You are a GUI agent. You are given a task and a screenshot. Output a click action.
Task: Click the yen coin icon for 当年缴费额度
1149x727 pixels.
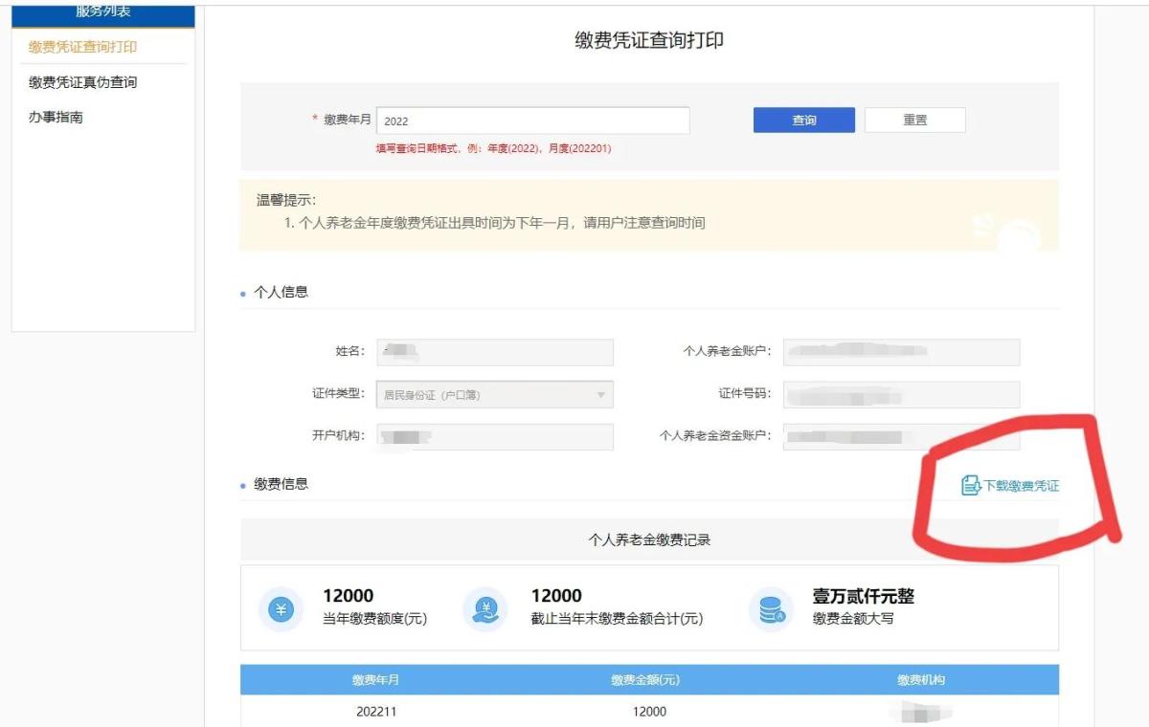tap(281, 609)
